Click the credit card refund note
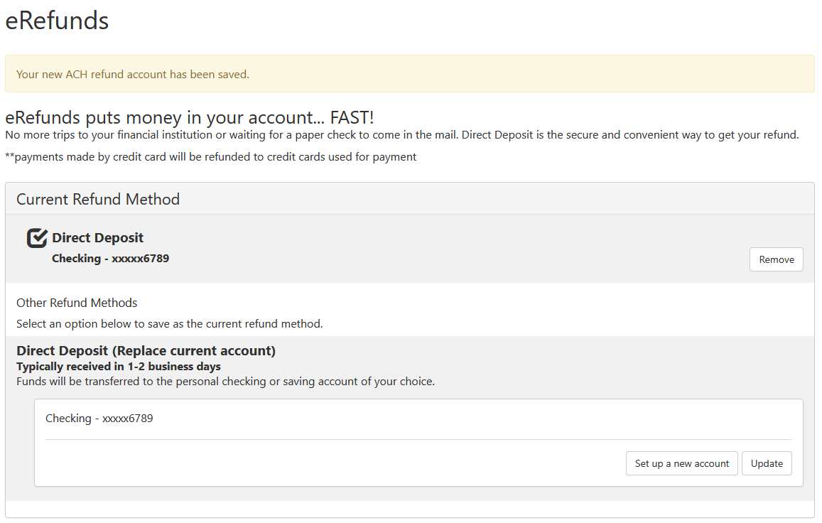Viewport: 822px width, 523px height. (210, 157)
